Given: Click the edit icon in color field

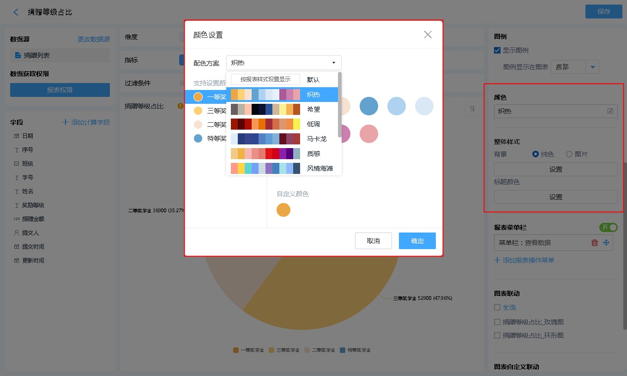Looking at the screenshot, I should 610,111.
